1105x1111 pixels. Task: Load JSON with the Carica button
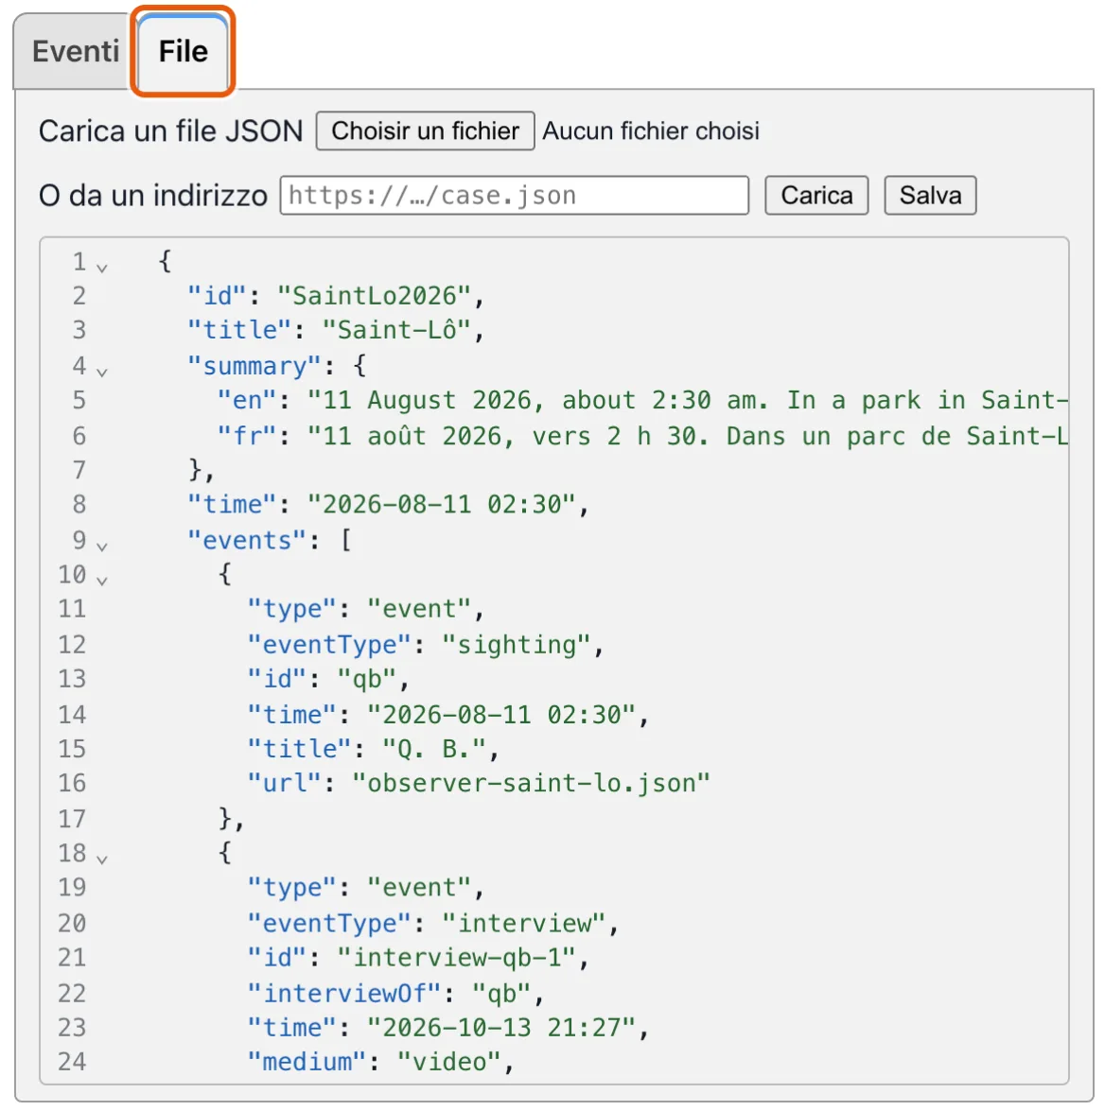(816, 196)
